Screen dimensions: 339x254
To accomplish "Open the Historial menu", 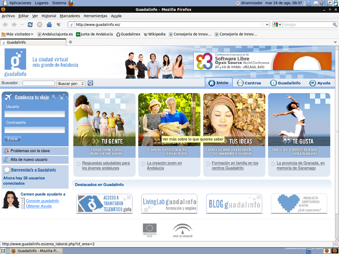I will pos(49,16).
